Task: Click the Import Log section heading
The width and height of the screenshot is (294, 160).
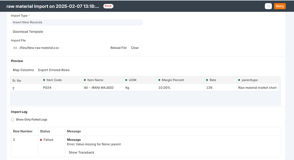Action: pos(19,112)
